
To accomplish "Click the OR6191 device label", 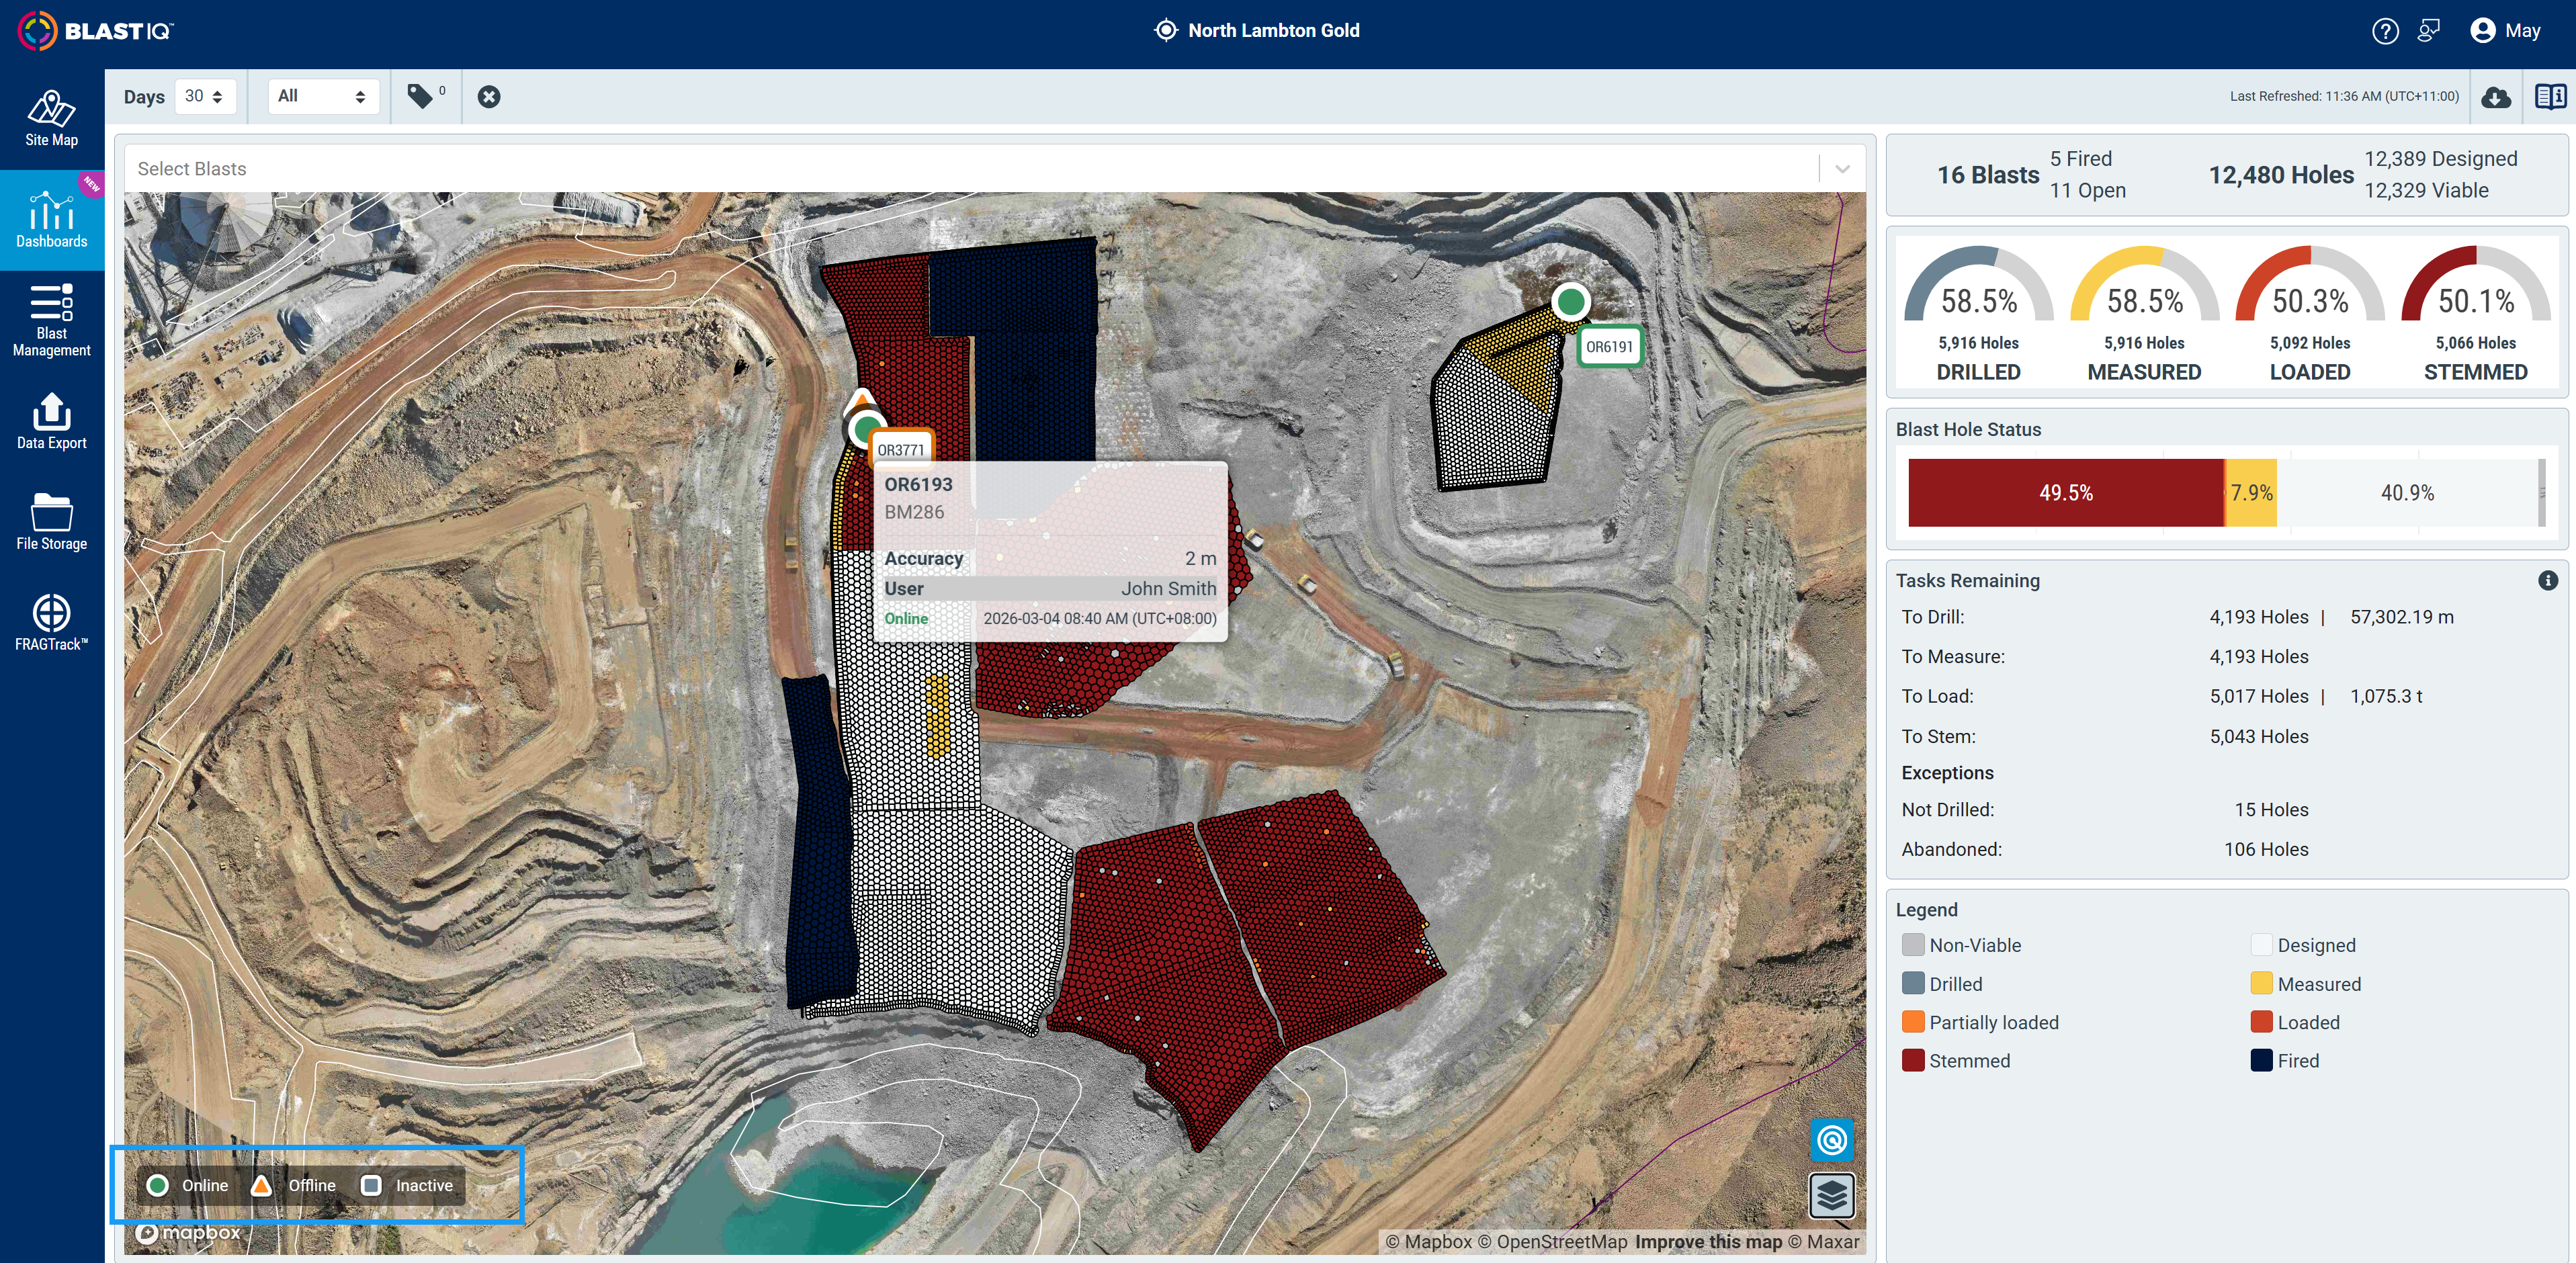I will tap(1609, 347).
